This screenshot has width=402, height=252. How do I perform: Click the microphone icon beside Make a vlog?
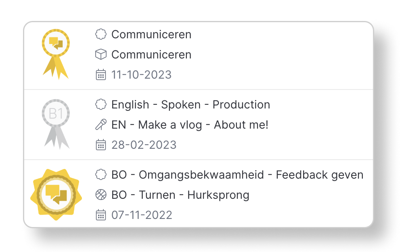pos(101,125)
